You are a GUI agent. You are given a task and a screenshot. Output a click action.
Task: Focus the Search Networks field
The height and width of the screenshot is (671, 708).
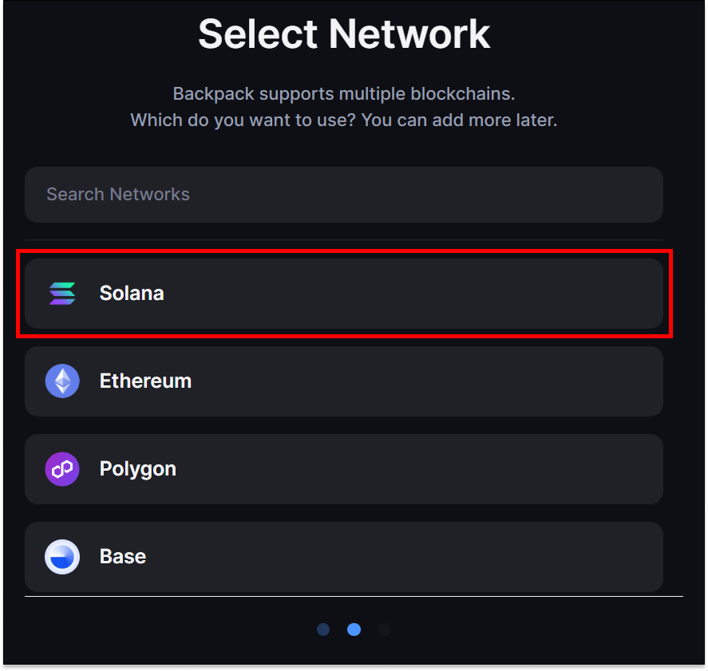pos(343,194)
